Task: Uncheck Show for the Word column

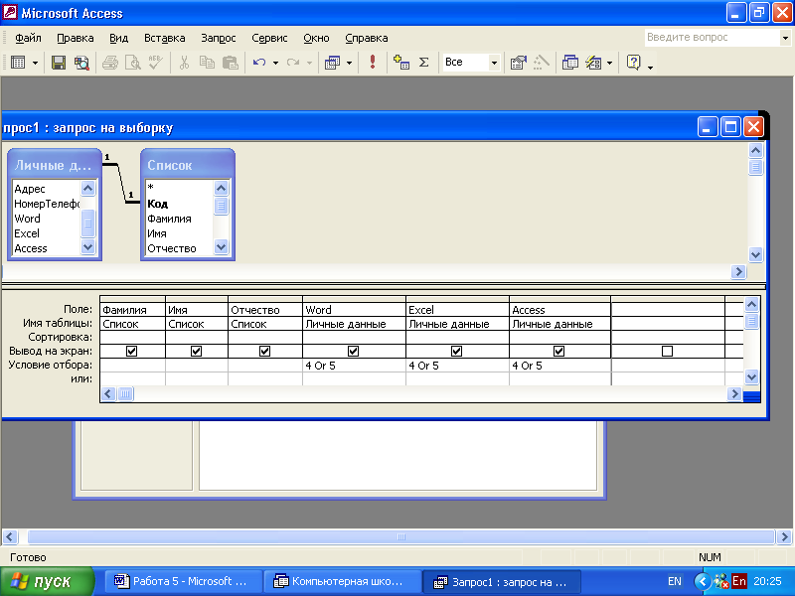Action: click(x=354, y=352)
